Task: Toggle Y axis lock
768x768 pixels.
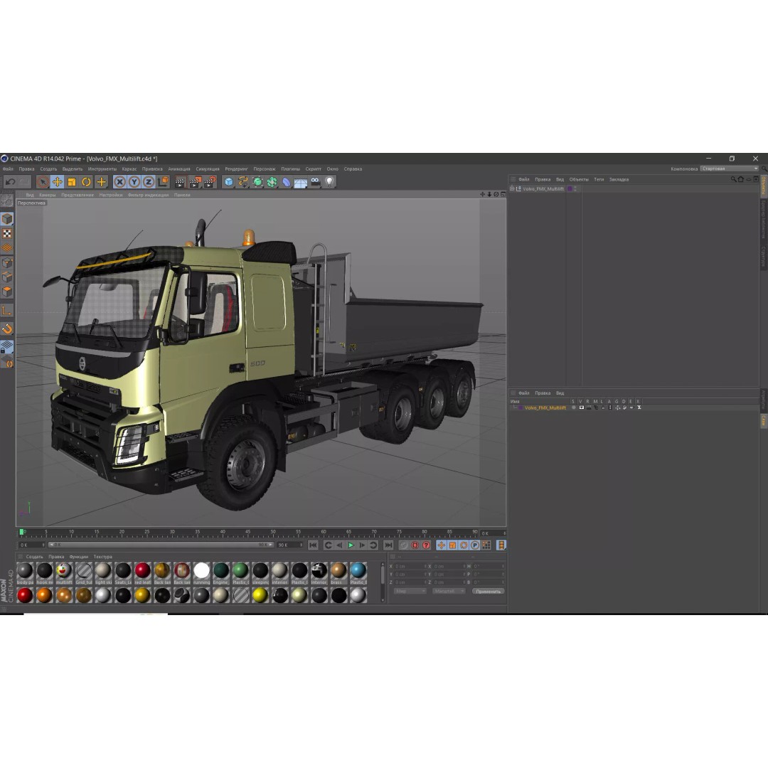Action: [134, 182]
